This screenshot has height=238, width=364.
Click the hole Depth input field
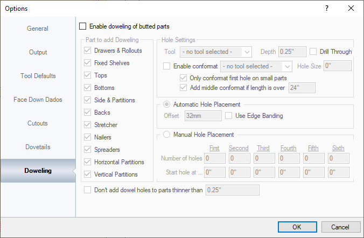(x=292, y=52)
